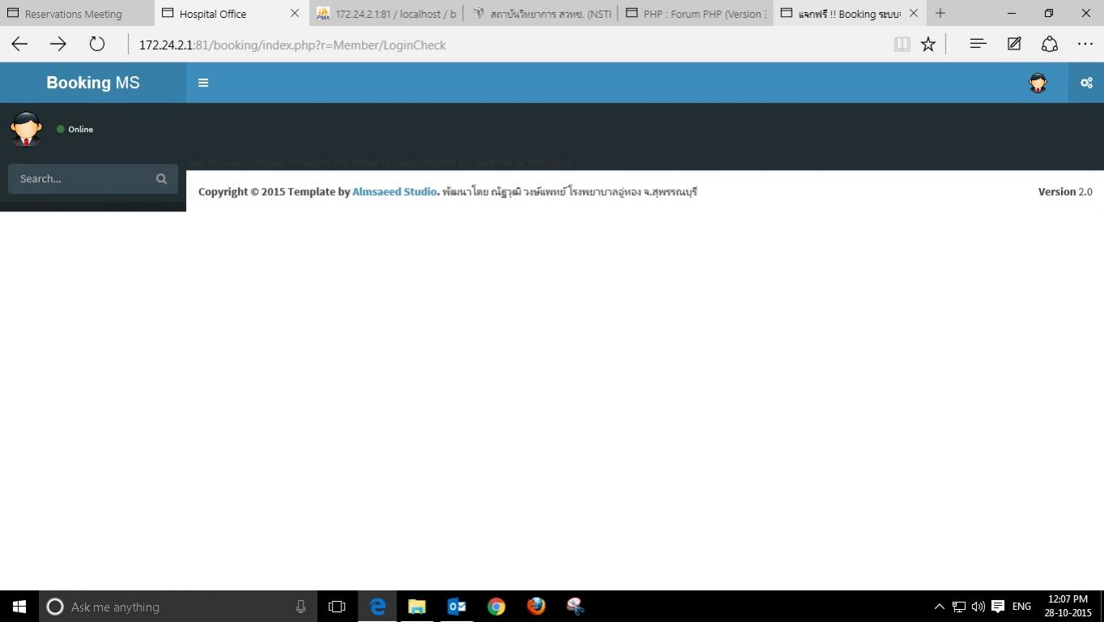
Task: Switch to the Reservations Meeting tab
Action: click(x=77, y=14)
